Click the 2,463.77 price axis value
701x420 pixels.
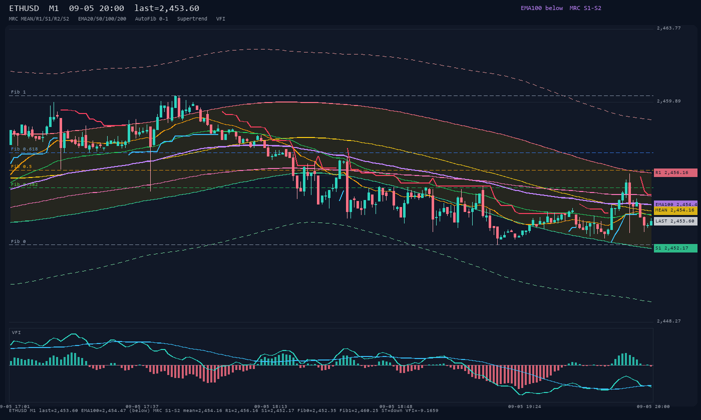[669, 28]
